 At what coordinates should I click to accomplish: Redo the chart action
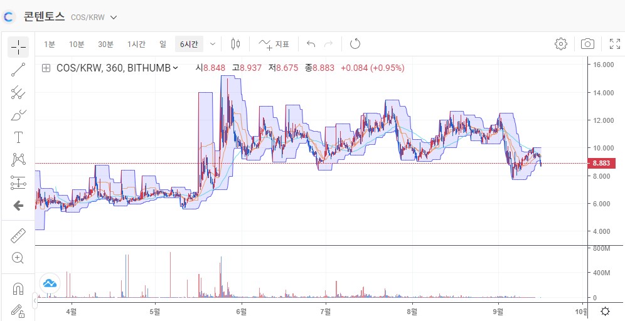(328, 44)
